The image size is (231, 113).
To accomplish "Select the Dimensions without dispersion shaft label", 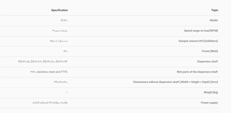I will pyautogui.click(x=176, y=82).
